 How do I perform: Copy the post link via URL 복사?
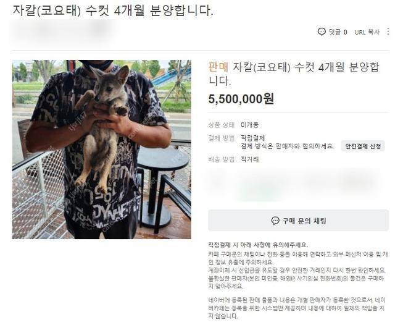pos(367,32)
